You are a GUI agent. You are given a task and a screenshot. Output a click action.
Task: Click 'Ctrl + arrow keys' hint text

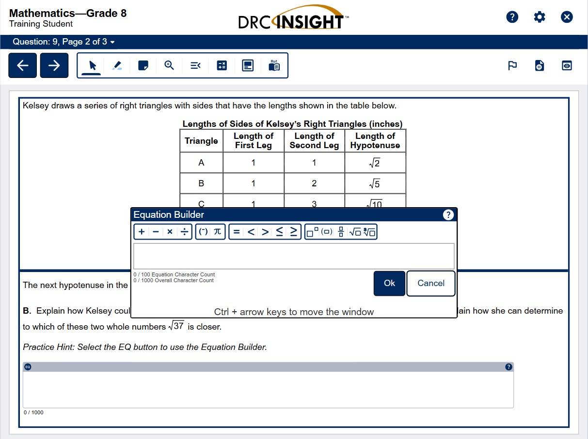[294, 312]
